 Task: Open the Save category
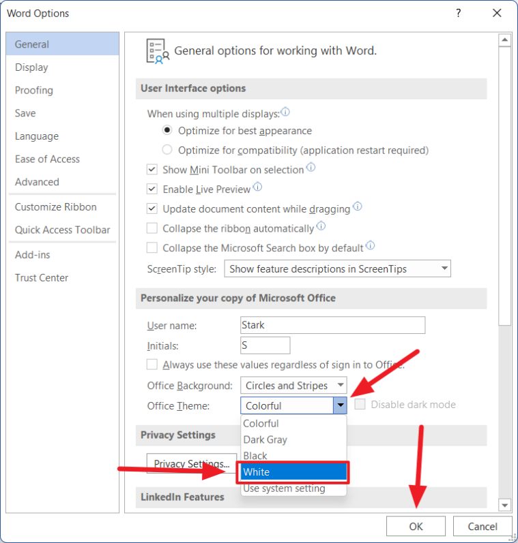pos(63,113)
